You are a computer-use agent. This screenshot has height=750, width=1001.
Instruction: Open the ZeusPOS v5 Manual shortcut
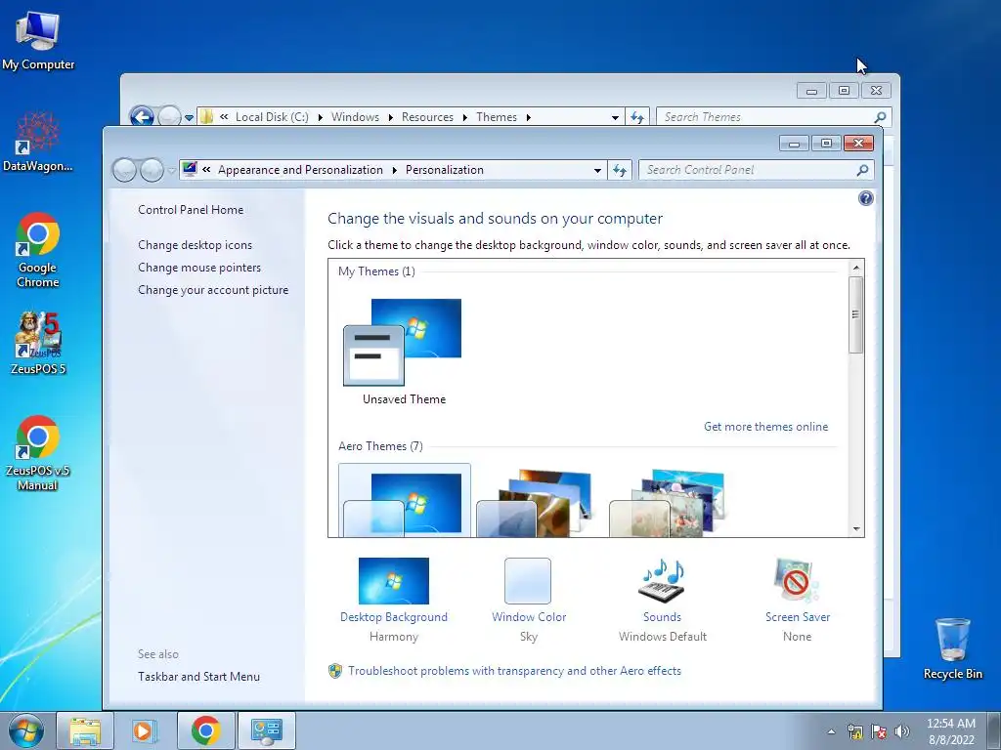point(38,453)
